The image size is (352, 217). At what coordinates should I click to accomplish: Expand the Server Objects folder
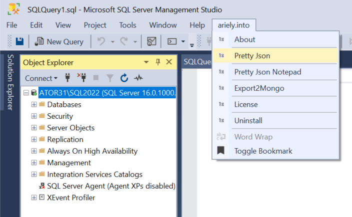34,128
